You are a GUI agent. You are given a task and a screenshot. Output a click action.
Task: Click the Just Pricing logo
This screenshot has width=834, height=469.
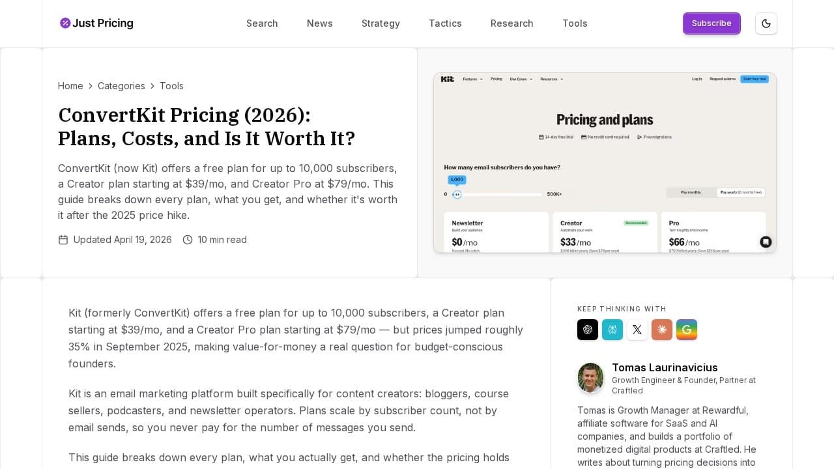point(96,23)
